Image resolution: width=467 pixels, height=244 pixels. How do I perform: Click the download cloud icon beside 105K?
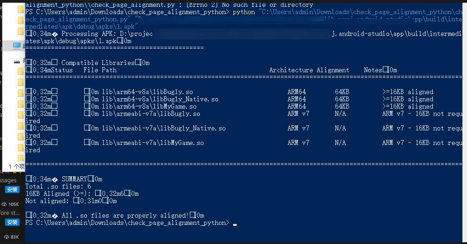click(x=4, y=204)
